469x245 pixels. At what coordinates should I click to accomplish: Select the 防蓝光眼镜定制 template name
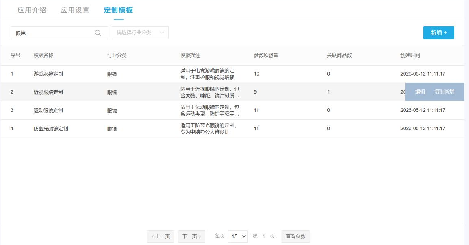[51, 129]
